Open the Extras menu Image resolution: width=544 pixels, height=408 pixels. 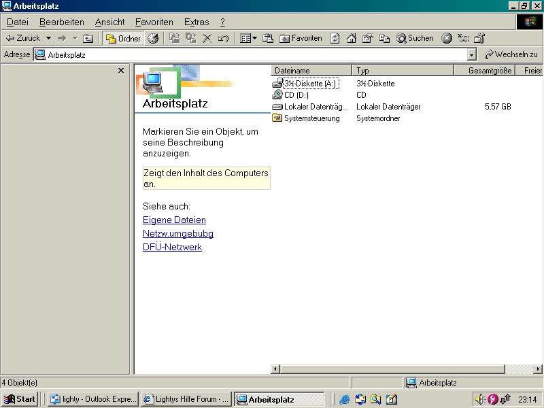pyautogui.click(x=197, y=22)
